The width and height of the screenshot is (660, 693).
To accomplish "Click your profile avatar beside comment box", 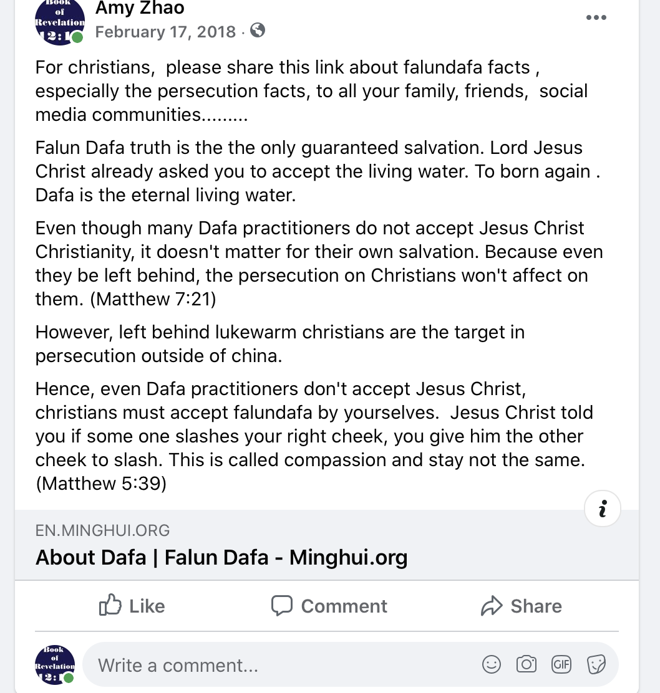I will (x=55, y=665).
